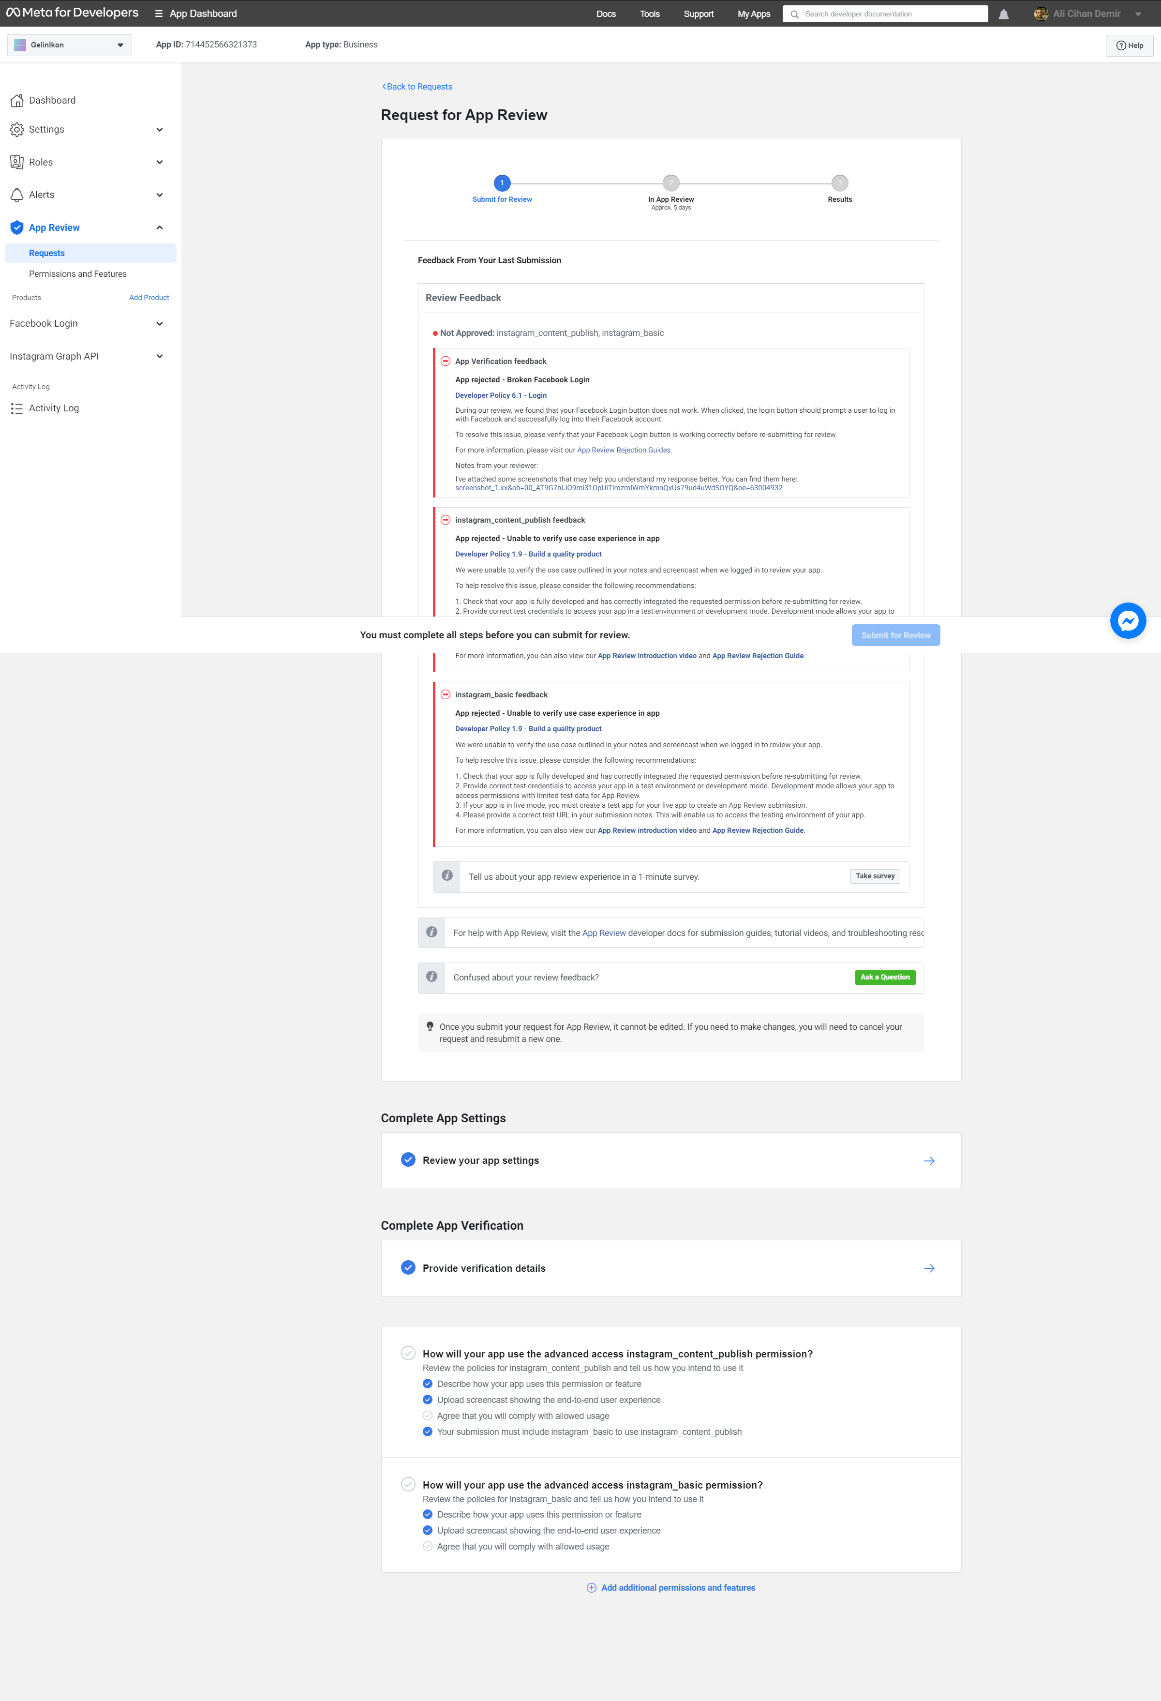Screen dimensions: 1161x1701
Task: Check 'Agree that you will comply' under instagram_content_publish
Action: pos(427,1415)
